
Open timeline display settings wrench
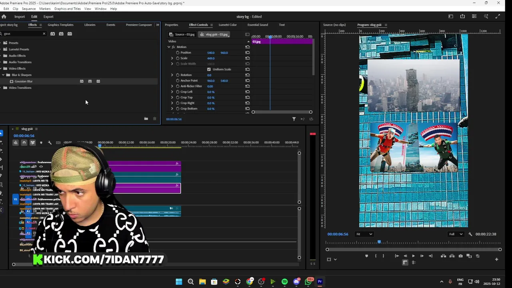click(x=50, y=142)
